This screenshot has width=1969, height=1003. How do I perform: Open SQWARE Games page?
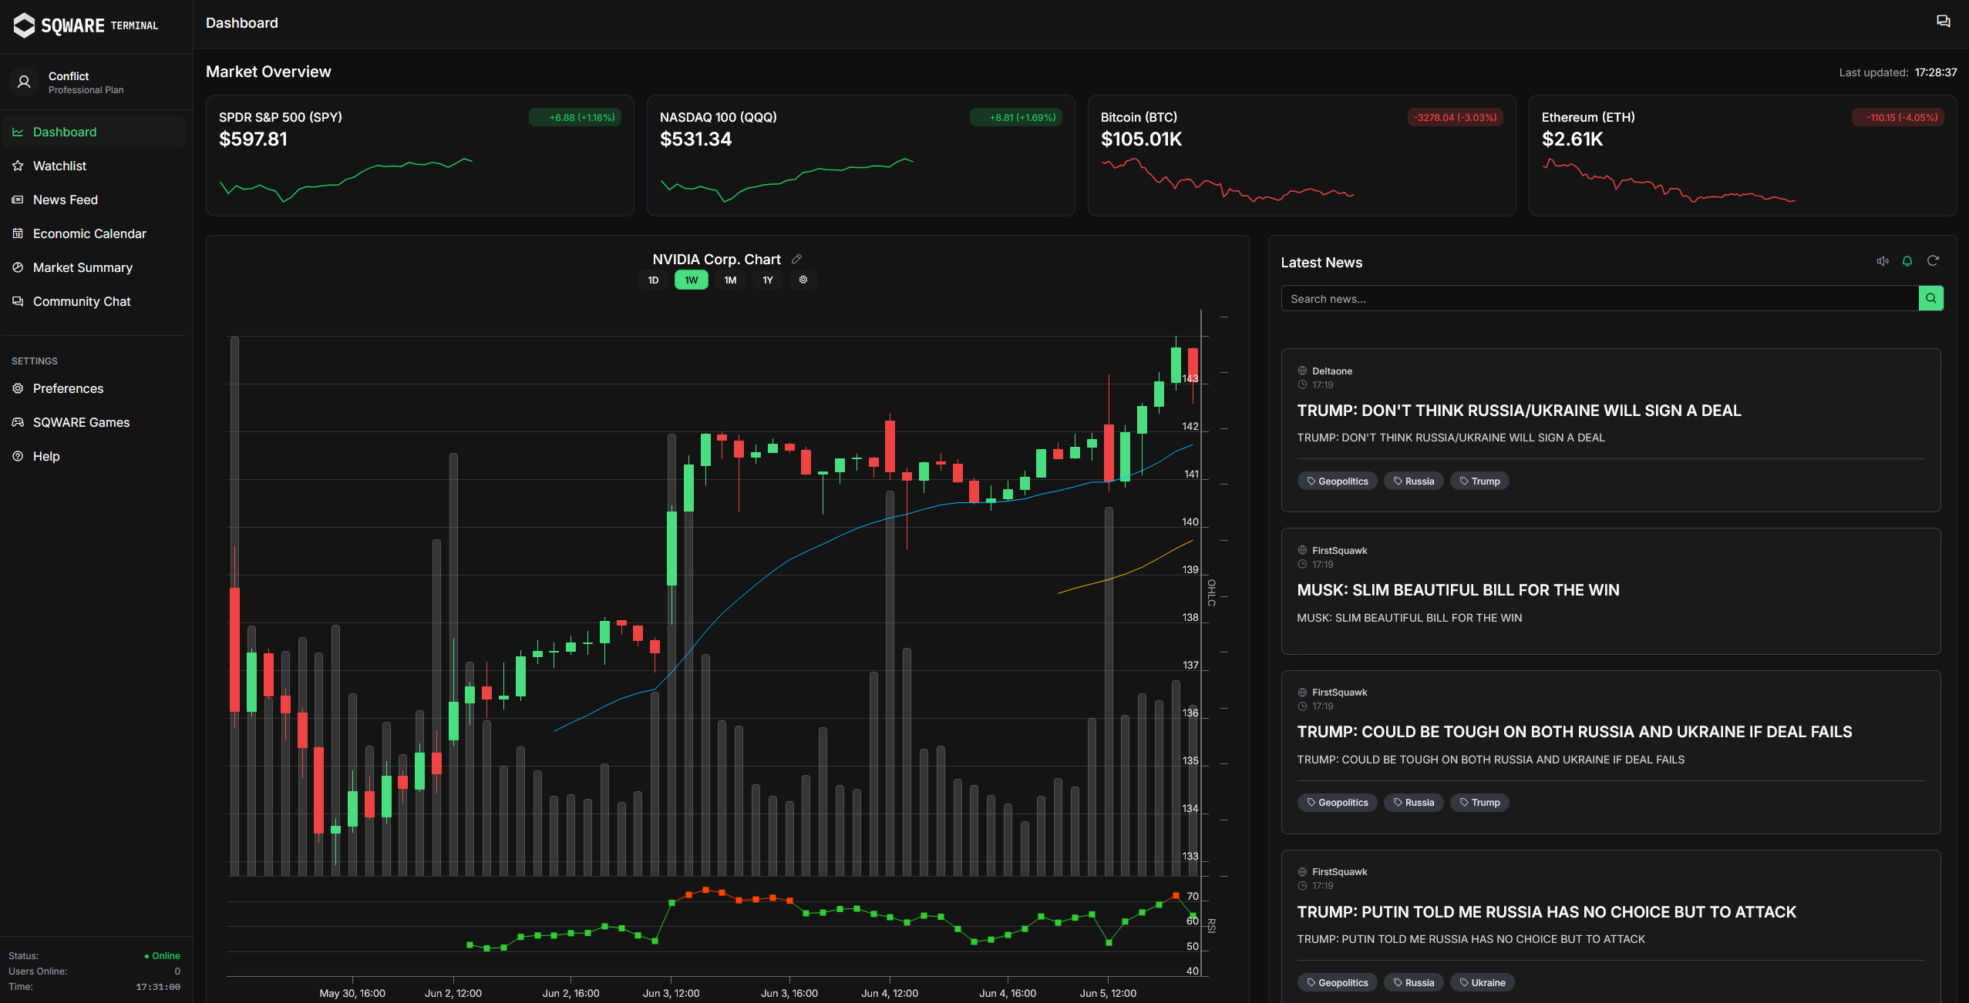coord(94,422)
